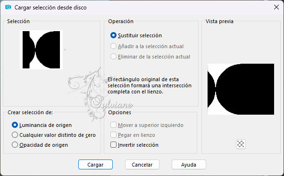Toggle the checkerboard transparency preview icon
This screenshot has height=176, width=284.
[x=241, y=144]
